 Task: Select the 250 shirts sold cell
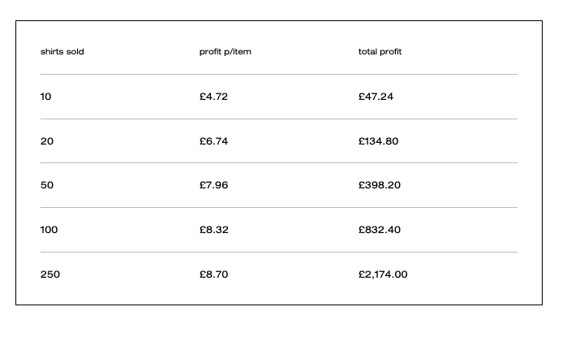point(50,274)
